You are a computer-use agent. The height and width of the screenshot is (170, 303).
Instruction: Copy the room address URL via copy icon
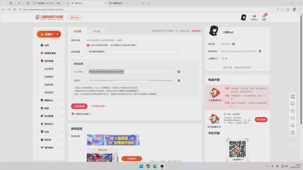[260, 51]
